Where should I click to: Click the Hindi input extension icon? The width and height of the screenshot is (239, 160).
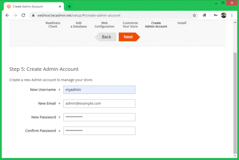[x=205, y=15]
